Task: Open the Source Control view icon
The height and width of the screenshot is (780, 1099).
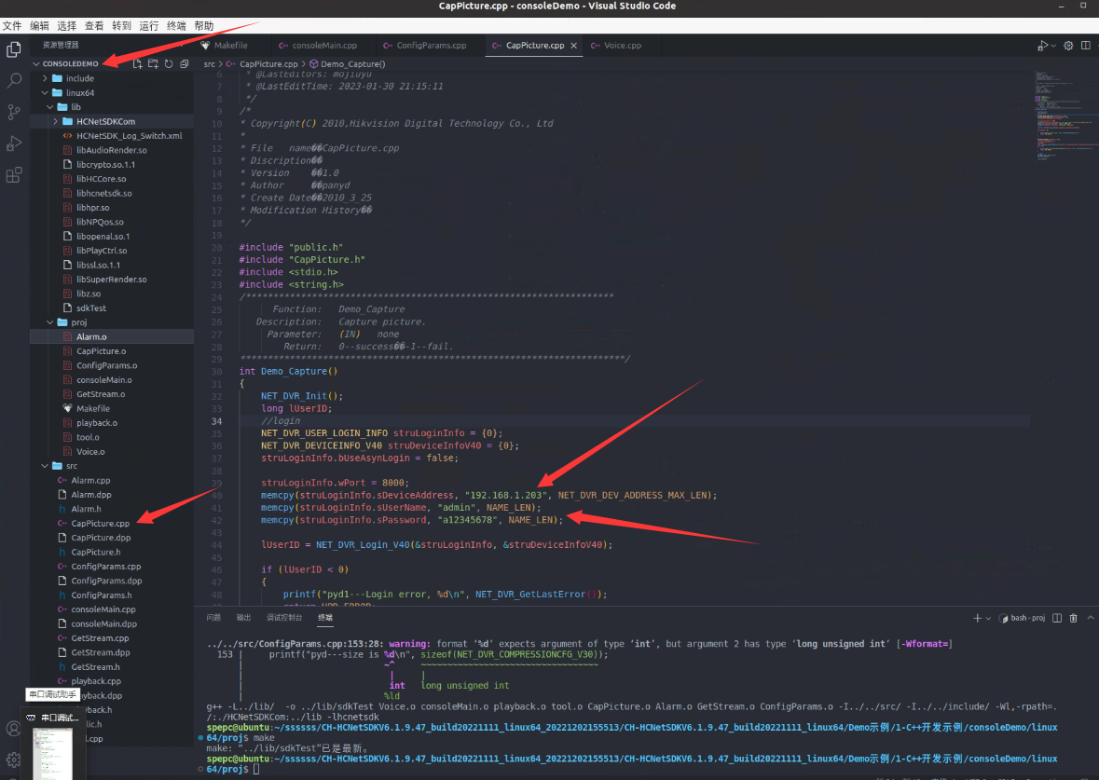Action: (x=13, y=112)
